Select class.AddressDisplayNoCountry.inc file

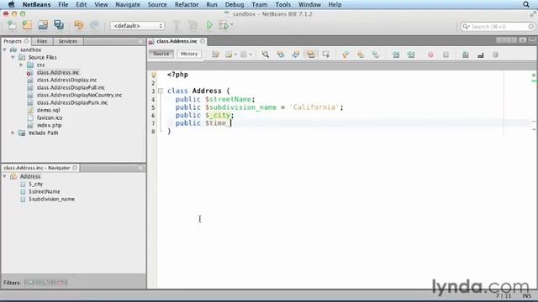pos(79,95)
